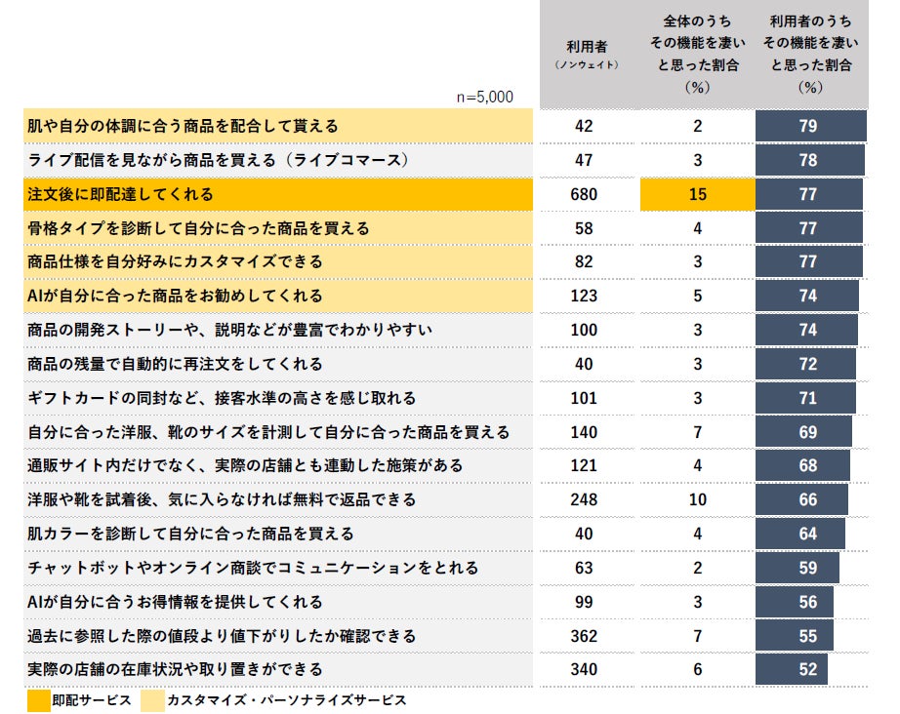Click the light yellow カスタマイズ・パーソナライズサービス legend swatch

click(x=152, y=700)
